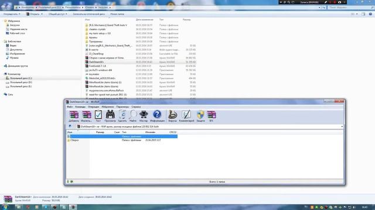Screen dimensions: 375x210
Task: Open the Операции menu in WinRAR
Action: [93, 107]
